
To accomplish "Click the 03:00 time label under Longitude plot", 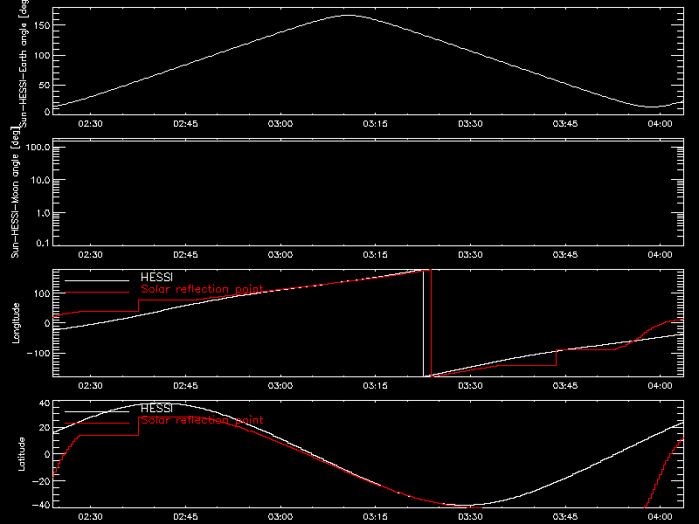I will click(x=280, y=386).
